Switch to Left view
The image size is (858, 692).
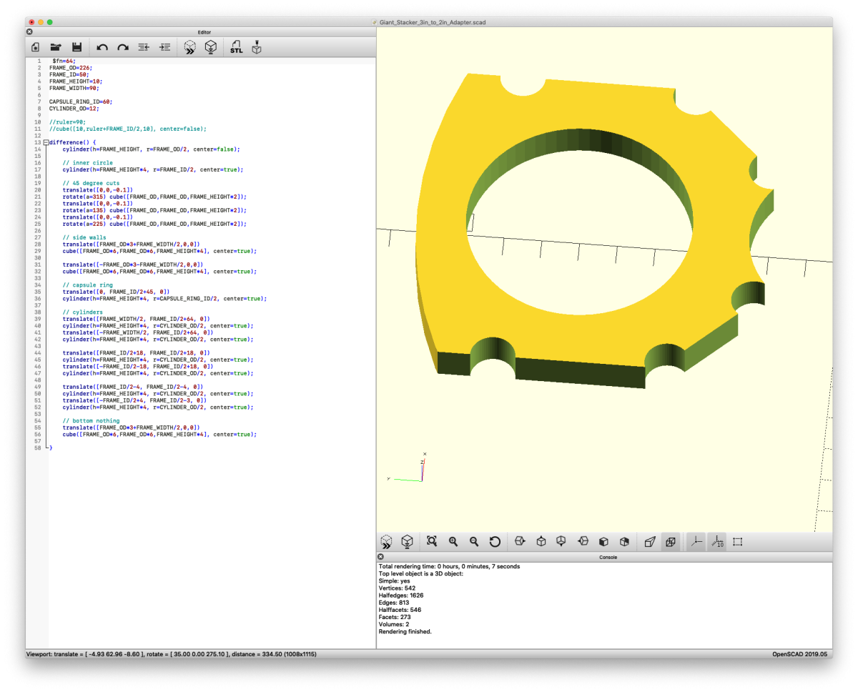click(583, 542)
